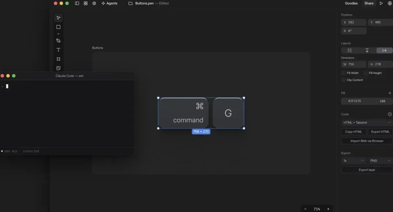Open the Goodies menu
393x212 pixels.
tap(351, 3)
